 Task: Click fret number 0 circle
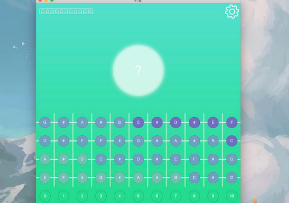pos(45,196)
